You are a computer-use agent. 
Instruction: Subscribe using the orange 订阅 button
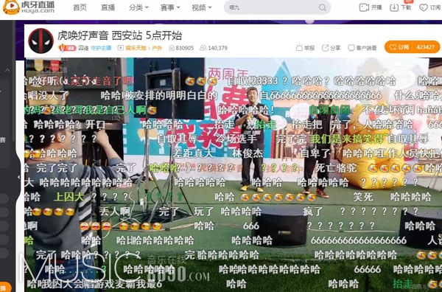[x=412, y=47]
